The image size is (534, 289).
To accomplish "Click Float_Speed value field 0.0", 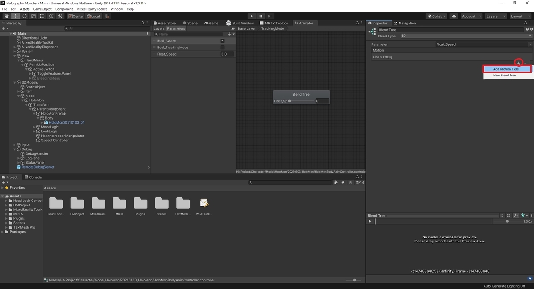I will point(227,54).
